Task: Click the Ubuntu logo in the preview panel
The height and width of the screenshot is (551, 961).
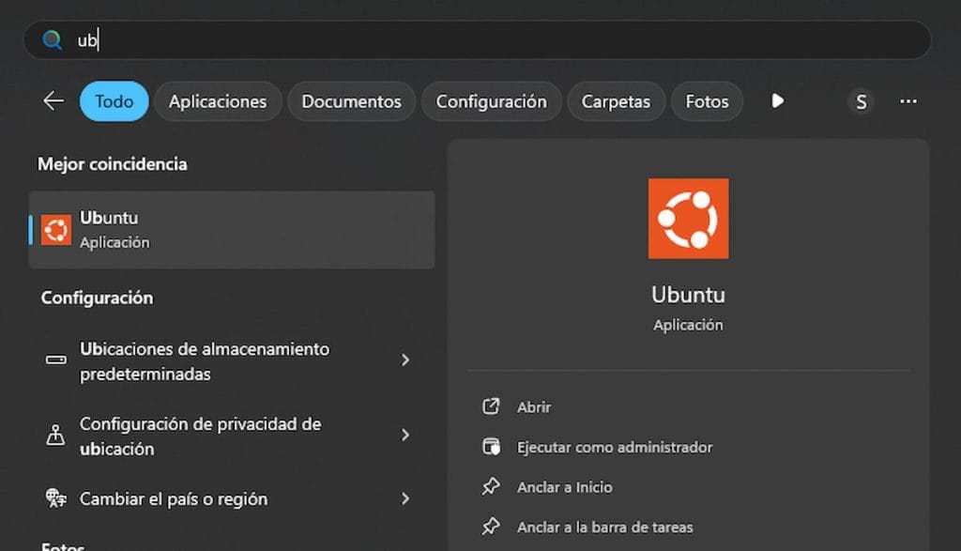Action: coord(689,218)
